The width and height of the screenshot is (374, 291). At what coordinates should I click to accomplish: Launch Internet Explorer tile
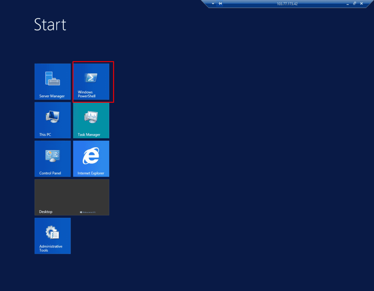click(x=91, y=159)
